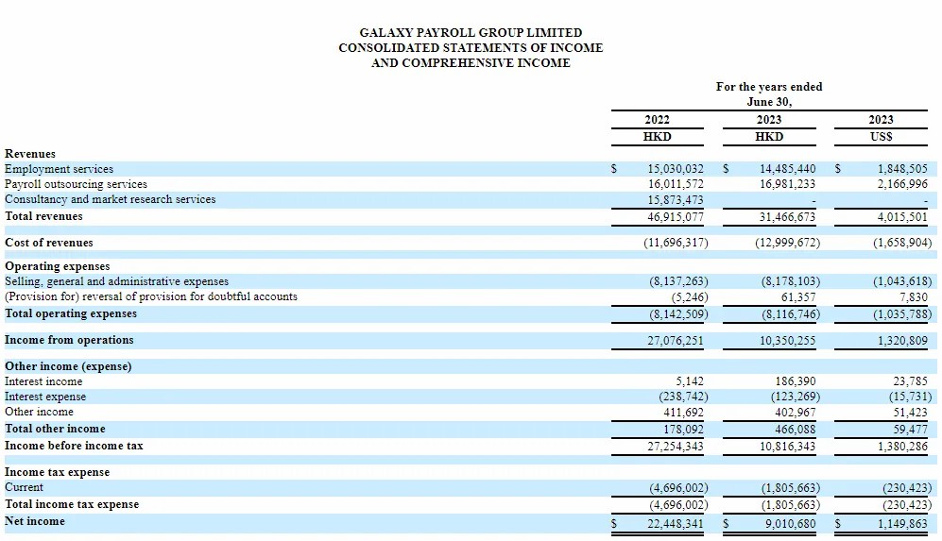Click the value 1,848,505
The height and width of the screenshot is (541, 942).
[902, 169]
